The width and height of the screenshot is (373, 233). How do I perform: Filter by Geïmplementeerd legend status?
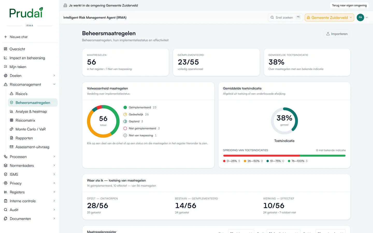(x=140, y=107)
